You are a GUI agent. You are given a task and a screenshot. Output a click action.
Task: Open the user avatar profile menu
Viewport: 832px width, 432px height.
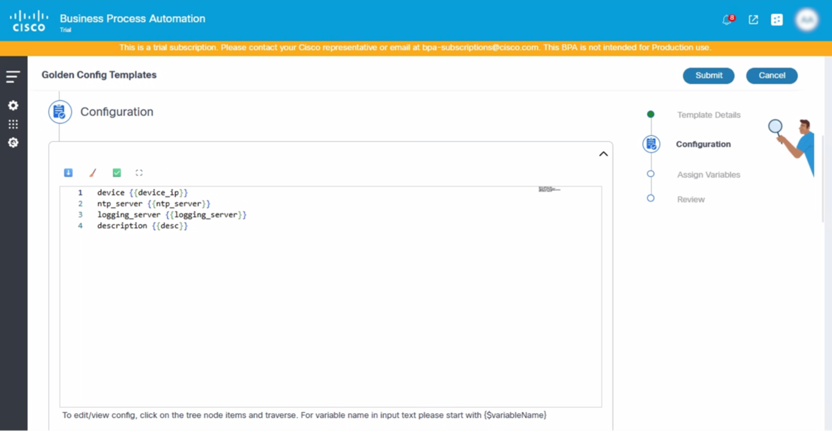pos(807,20)
